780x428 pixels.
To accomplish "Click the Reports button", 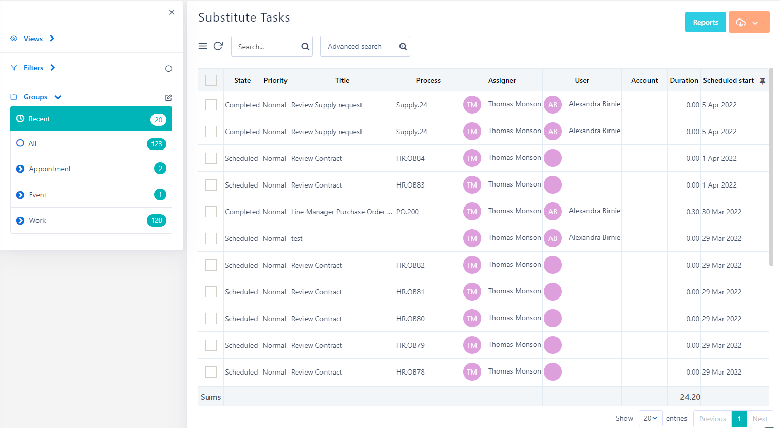I will (705, 22).
